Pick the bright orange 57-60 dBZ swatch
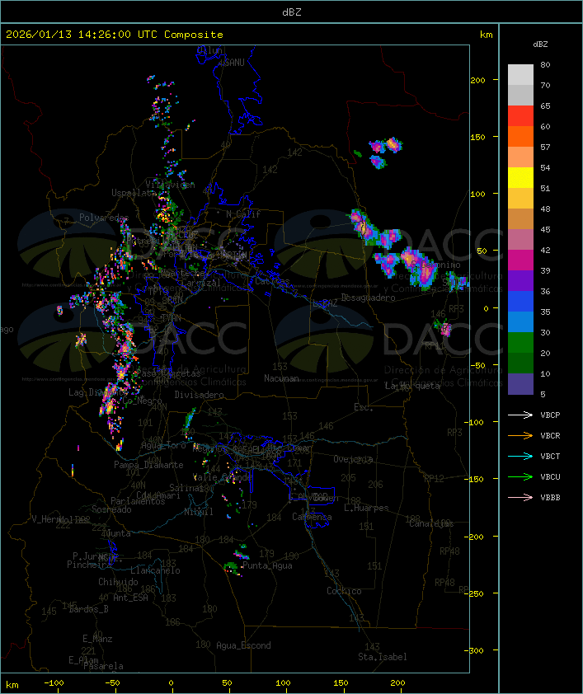583x694 pixels. pyautogui.click(x=520, y=136)
